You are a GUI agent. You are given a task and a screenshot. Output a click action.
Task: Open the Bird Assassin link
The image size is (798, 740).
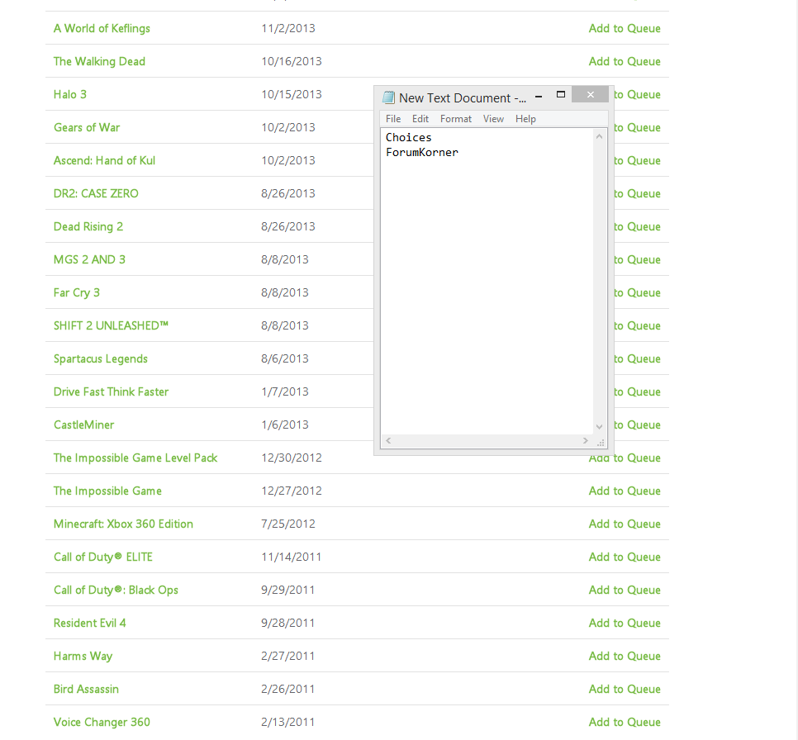86,690
